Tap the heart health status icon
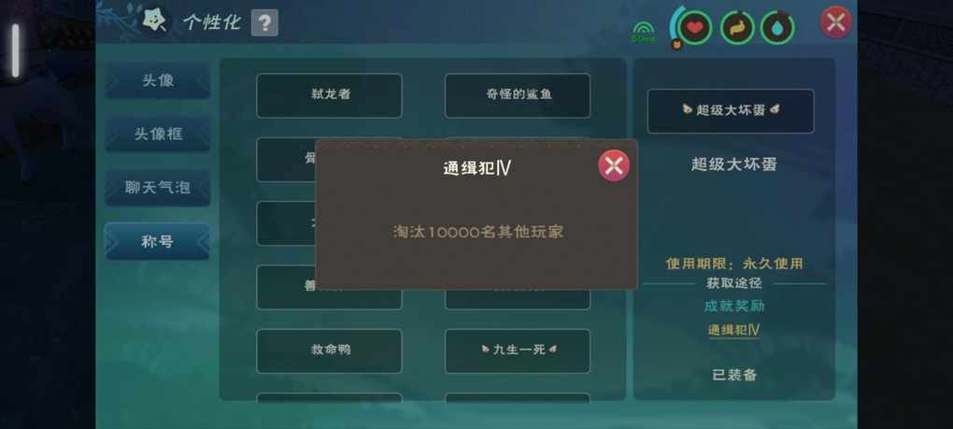 pyautogui.click(x=695, y=28)
